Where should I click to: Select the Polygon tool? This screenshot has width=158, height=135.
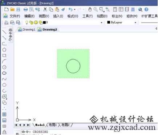tap(4, 50)
